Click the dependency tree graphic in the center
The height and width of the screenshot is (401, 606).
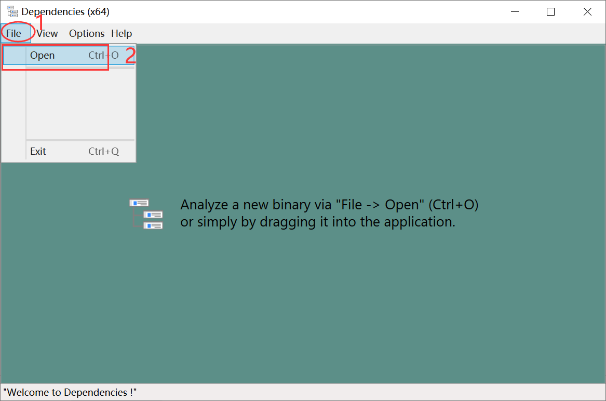[147, 213]
